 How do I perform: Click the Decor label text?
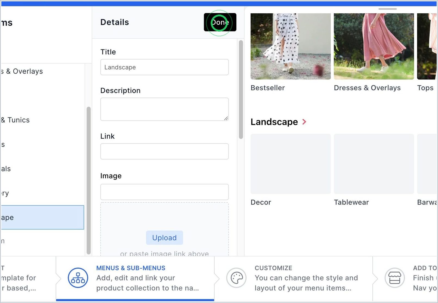261,202
